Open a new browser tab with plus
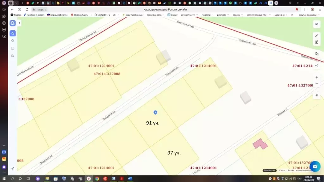 [276, 3]
